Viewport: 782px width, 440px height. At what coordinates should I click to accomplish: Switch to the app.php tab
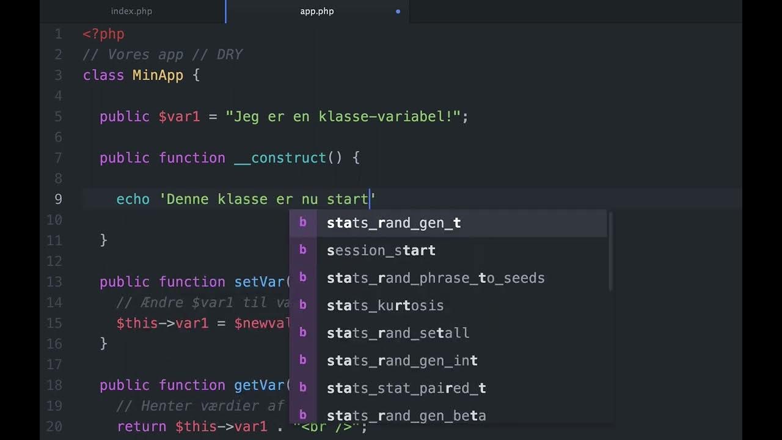point(316,11)
